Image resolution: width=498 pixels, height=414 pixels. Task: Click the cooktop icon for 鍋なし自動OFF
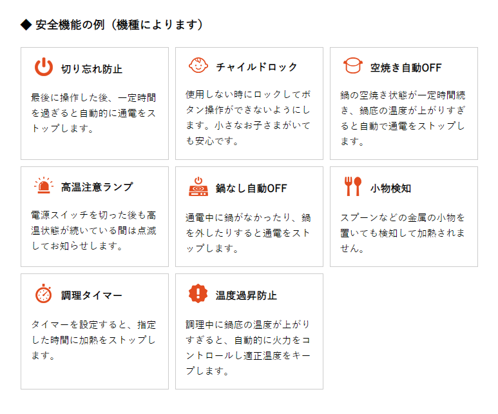pos(198,187)
